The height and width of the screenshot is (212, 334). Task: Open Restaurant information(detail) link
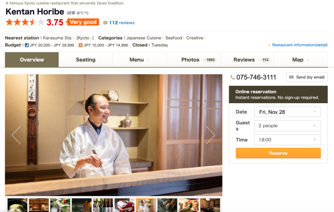tap(300, 45)
